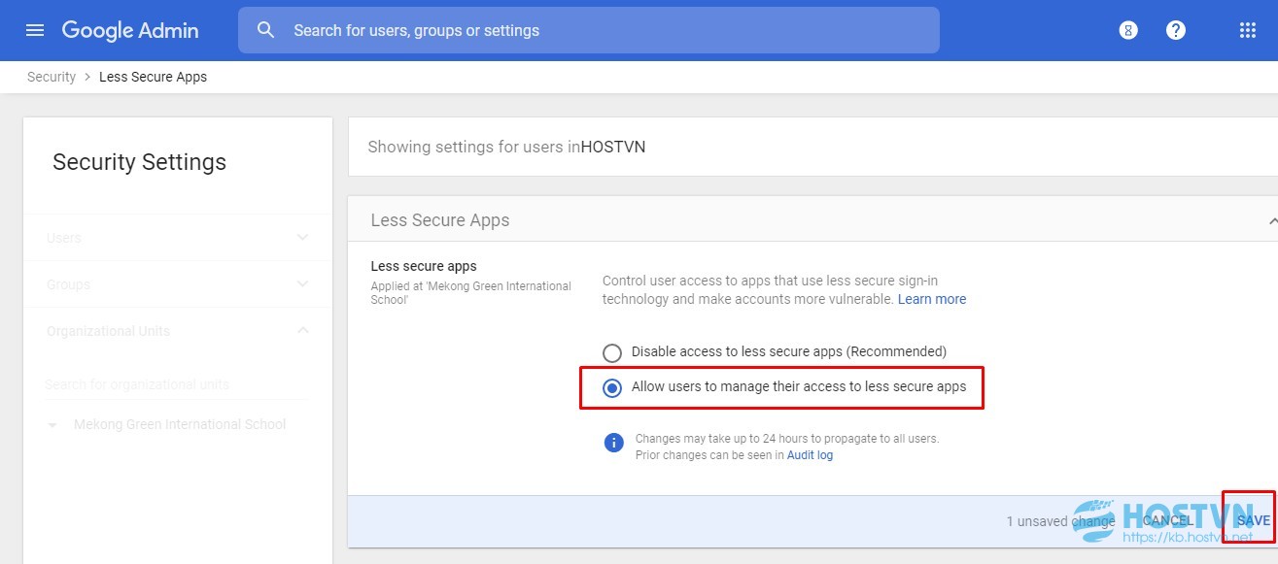
Task: Open the Help question mark icon
Action: 1176,30
